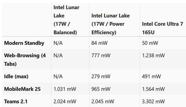
Task: Select the Web-Browsing (4 Tabs) row label
Action: [x=25, y=60]
